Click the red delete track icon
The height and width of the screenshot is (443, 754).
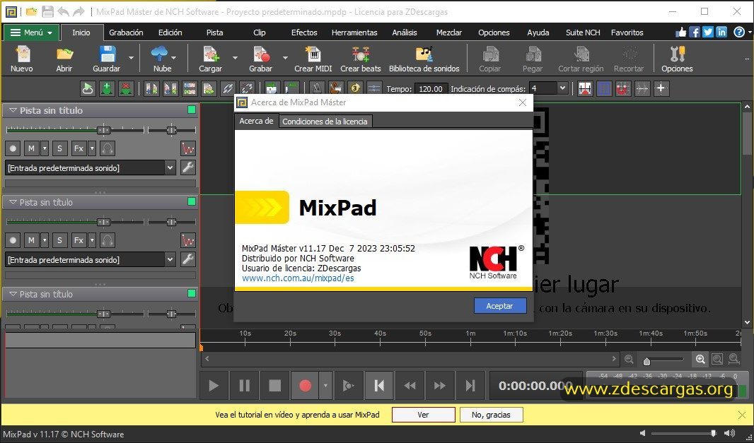126,88
